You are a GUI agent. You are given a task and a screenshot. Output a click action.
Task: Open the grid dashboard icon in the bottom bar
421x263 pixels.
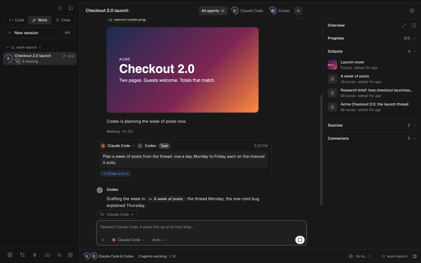pos(10,255)
